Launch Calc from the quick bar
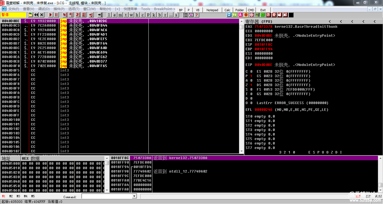The height and width of the screenshot is (204, 383). (x=228, y=10)
